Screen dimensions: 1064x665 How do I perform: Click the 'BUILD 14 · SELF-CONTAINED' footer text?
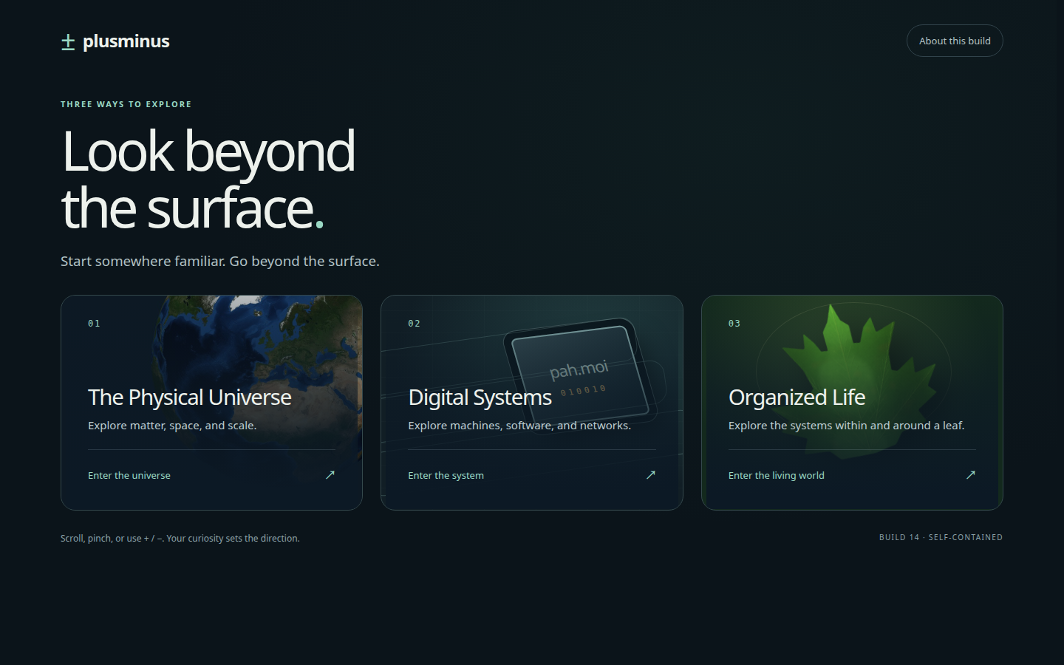pyautogui.click(x=941, y=537)
